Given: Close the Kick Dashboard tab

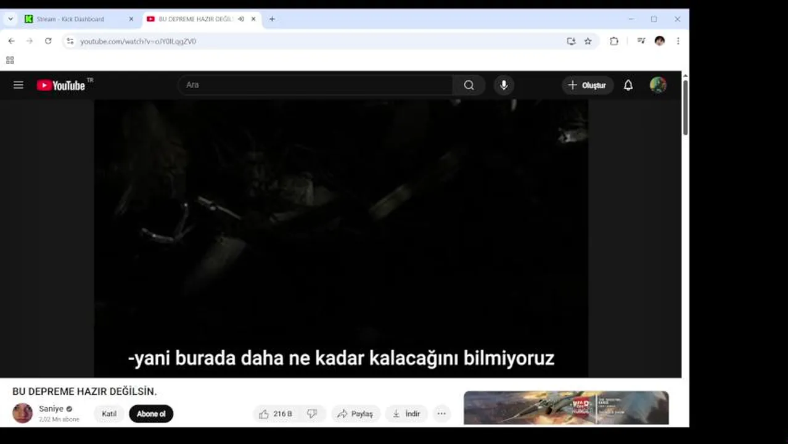Looking at the screenshot, I should point(131,19).
